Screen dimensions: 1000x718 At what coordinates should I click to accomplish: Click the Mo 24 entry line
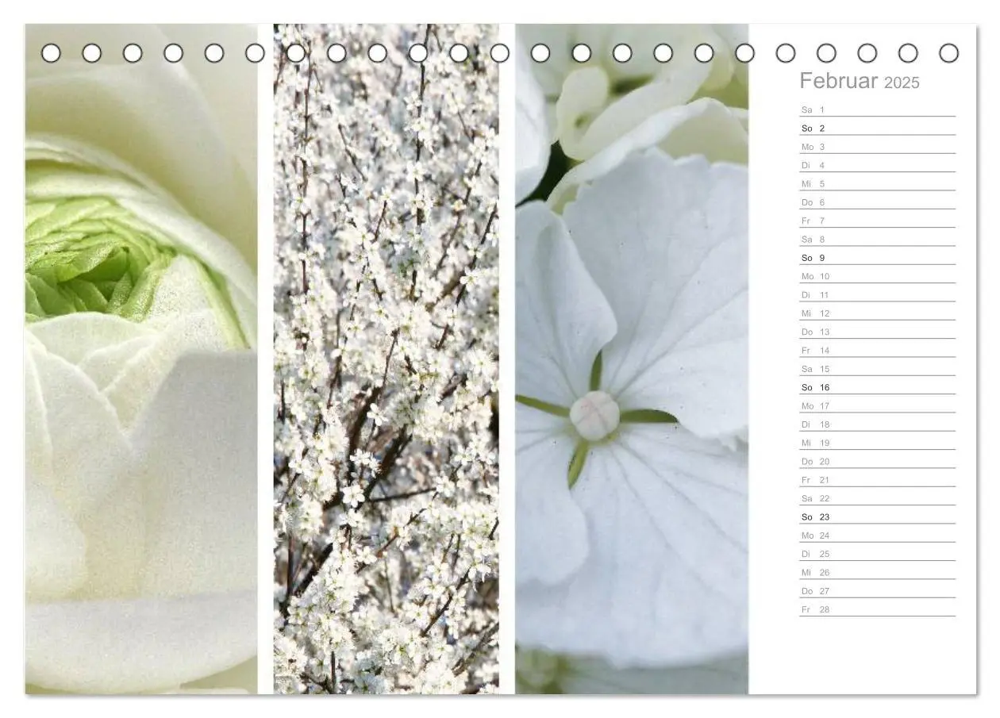[x=877, y=536]
